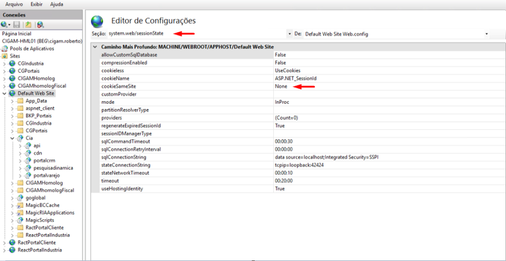
Task: Click globe icon of Default Web Site
Action: coord(12,93)
